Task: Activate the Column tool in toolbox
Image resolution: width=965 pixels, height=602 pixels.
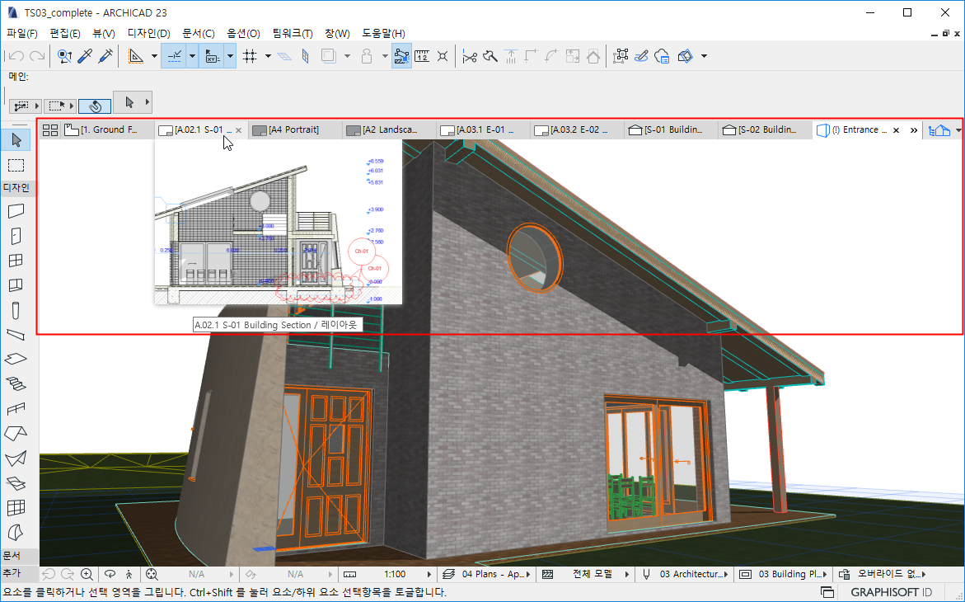Action: pos(16,310)
